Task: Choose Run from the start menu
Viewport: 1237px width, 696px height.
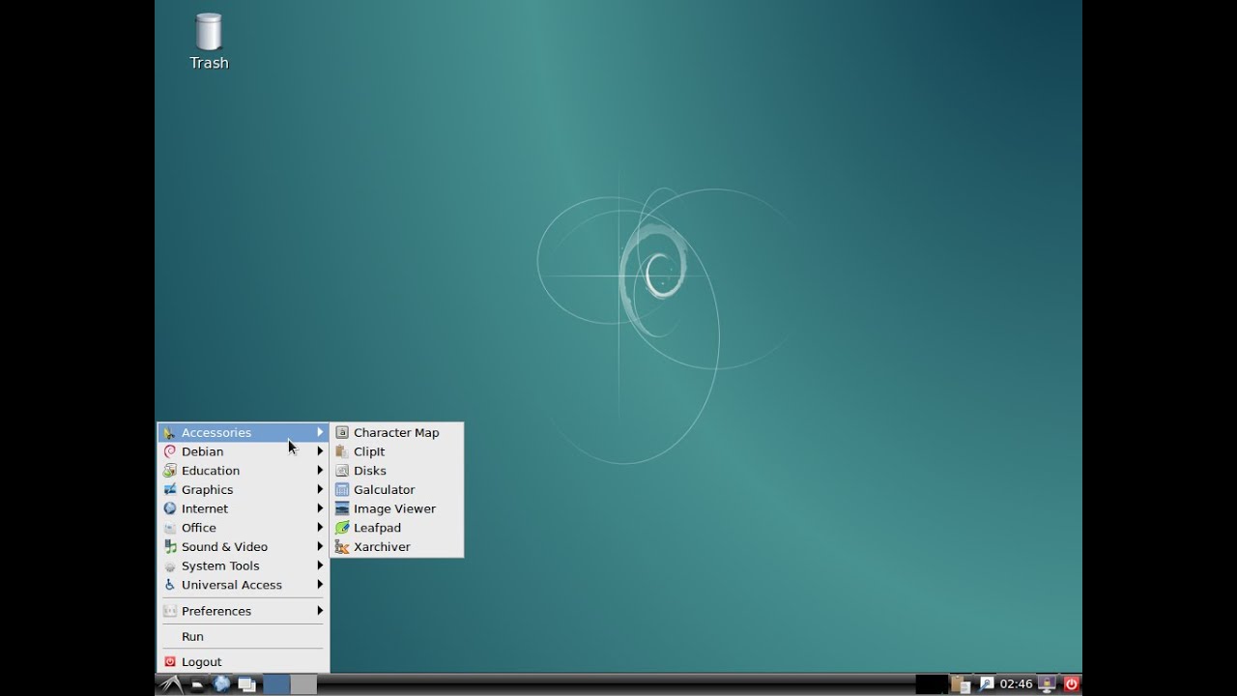Action: (243, 637)
